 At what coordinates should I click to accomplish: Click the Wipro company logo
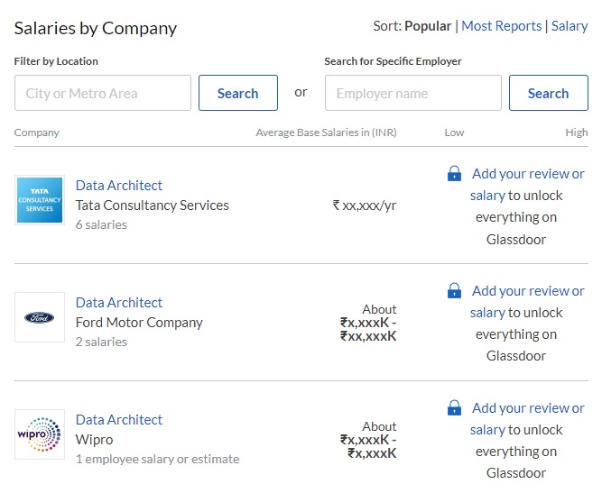click(40, 434)
